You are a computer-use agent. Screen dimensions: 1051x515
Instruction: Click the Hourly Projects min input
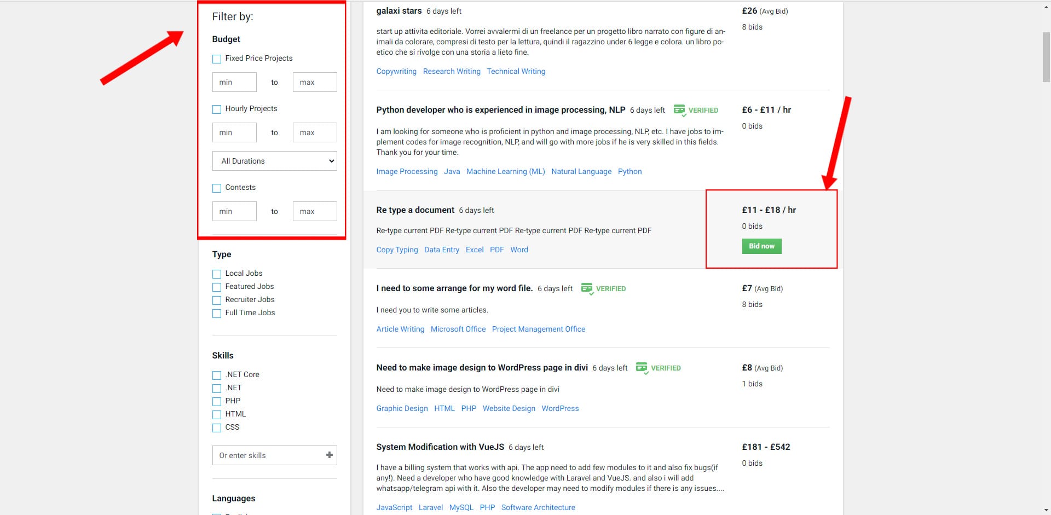click(234, 132)
